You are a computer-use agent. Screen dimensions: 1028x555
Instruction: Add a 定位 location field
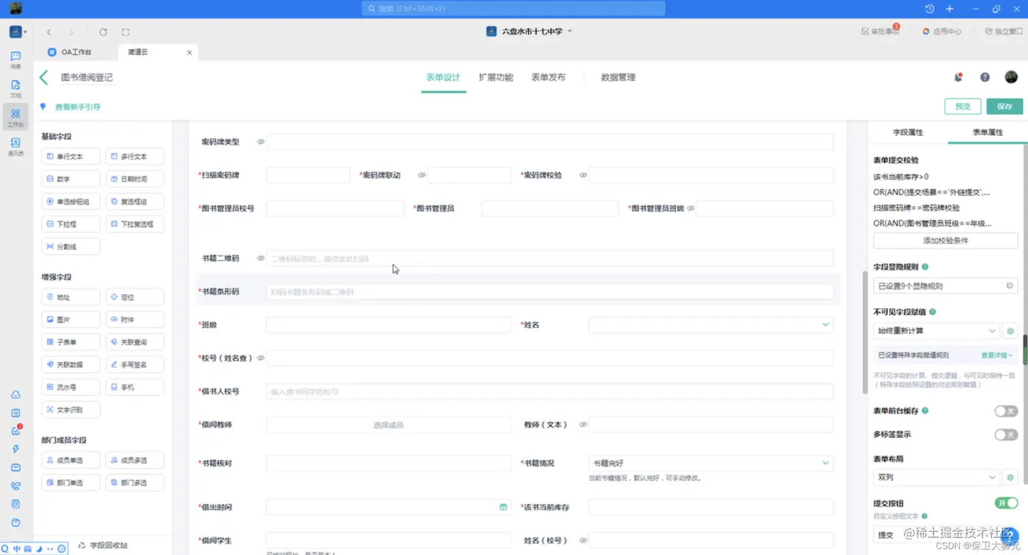pyautogui.click(x=135, y=297)
